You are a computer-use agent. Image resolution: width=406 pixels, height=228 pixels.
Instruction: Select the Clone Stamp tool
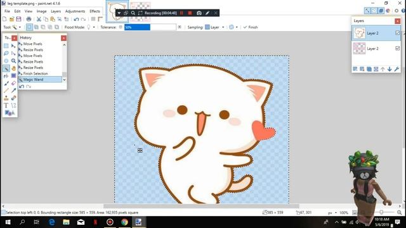coord(6,98)
